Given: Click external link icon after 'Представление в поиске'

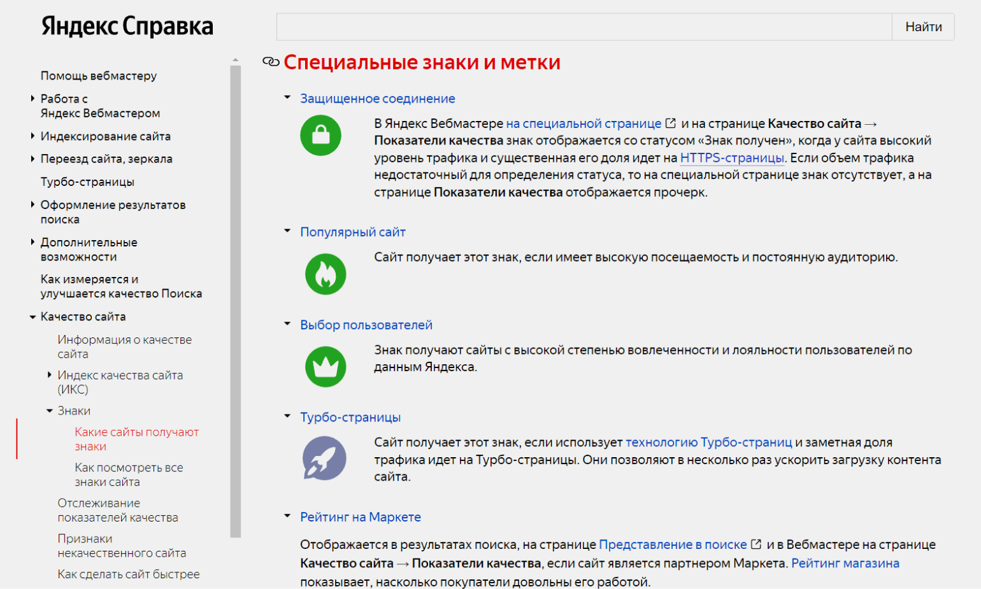Looking at the screenshot, I should point(756,544).
